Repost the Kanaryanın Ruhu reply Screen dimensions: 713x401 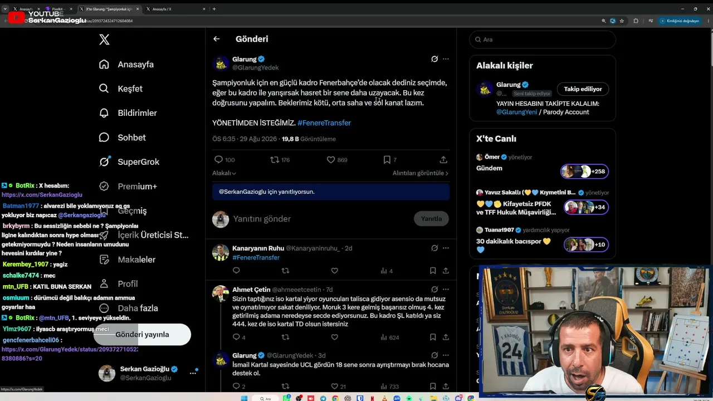(285, 271)
